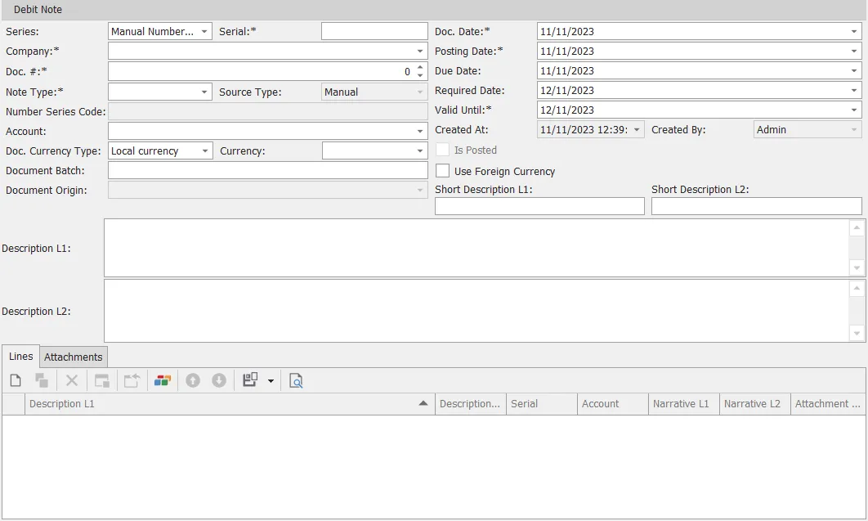Expand the Doc. Date dropdown

(854, 31)
